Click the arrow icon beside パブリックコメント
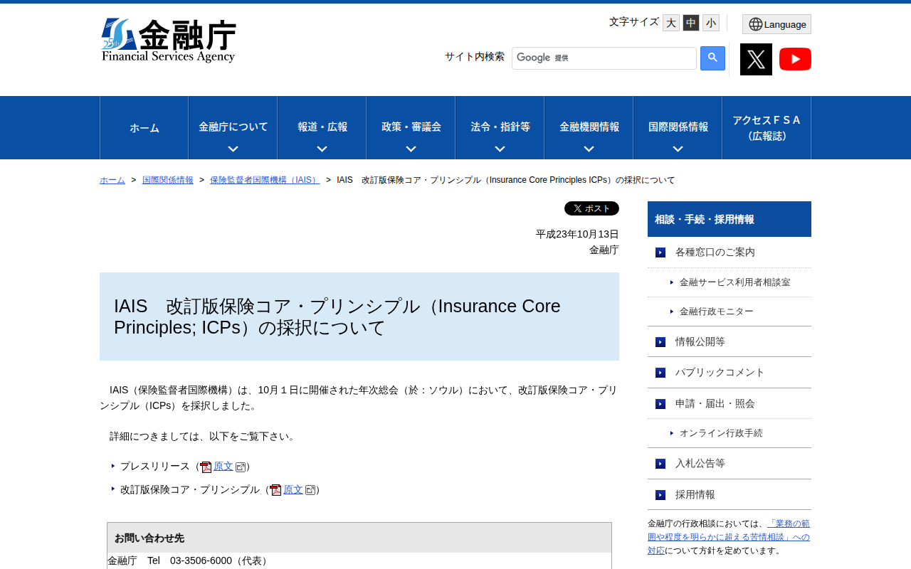The image size is (911, 569). click(x=659, y=372)
